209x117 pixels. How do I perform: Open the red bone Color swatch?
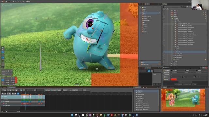point(174,79)
